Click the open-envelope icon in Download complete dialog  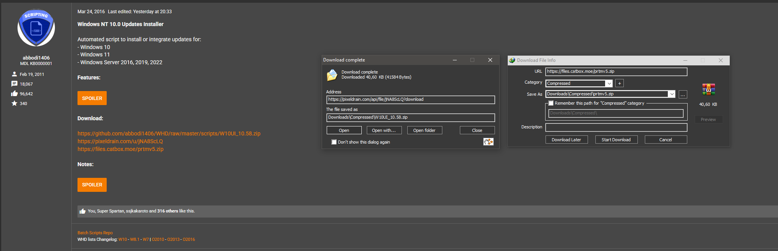[x=332, y=75]
